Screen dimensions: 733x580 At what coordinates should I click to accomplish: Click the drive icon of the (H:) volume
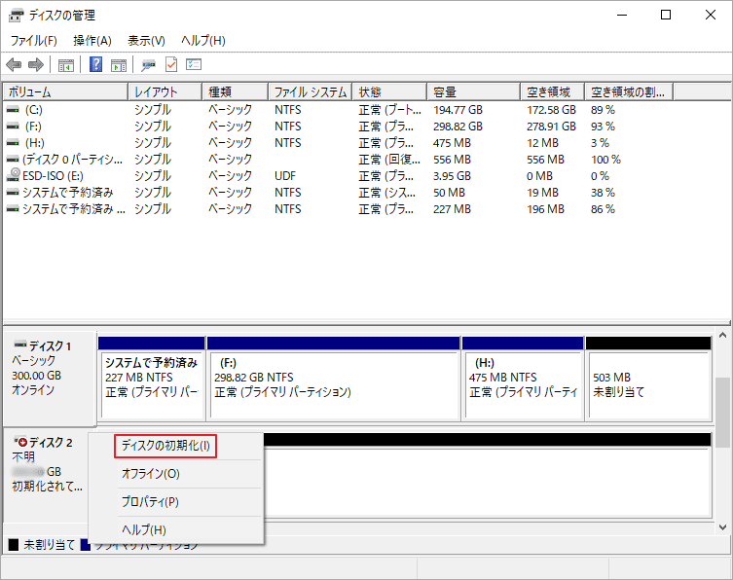point(13,142)
